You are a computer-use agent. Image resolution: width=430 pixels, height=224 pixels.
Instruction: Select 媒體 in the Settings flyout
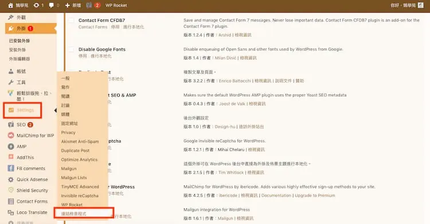point(65,114)
